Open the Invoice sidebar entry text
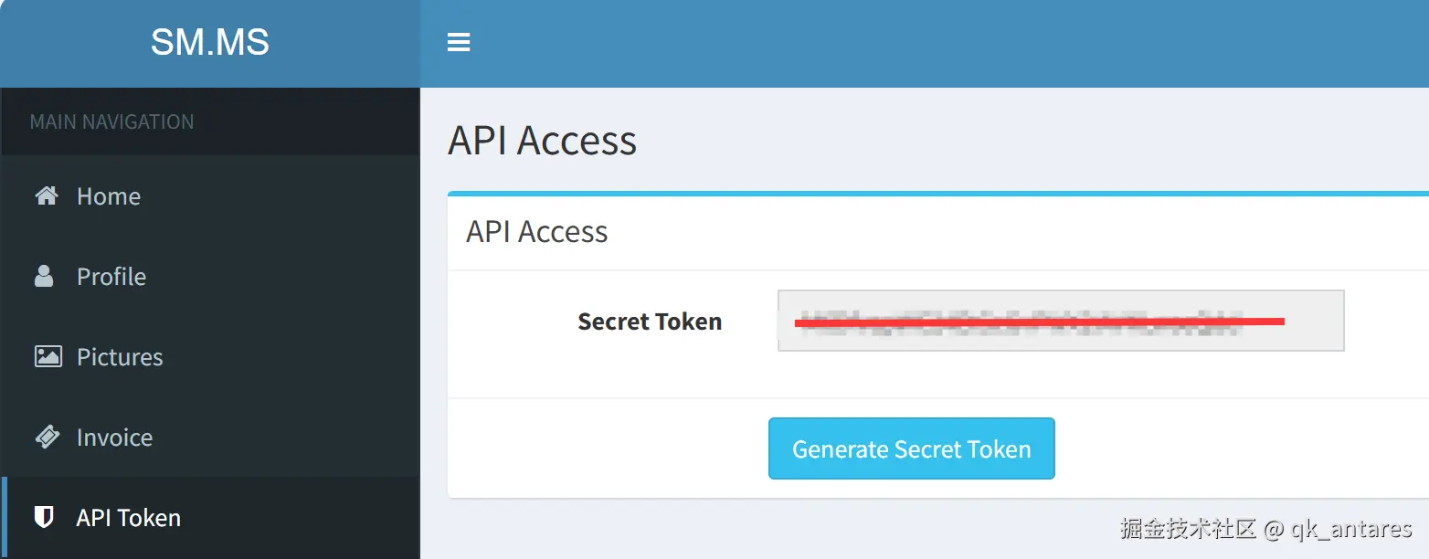This screenshot has width=1429, height=559. coord(114,438)
